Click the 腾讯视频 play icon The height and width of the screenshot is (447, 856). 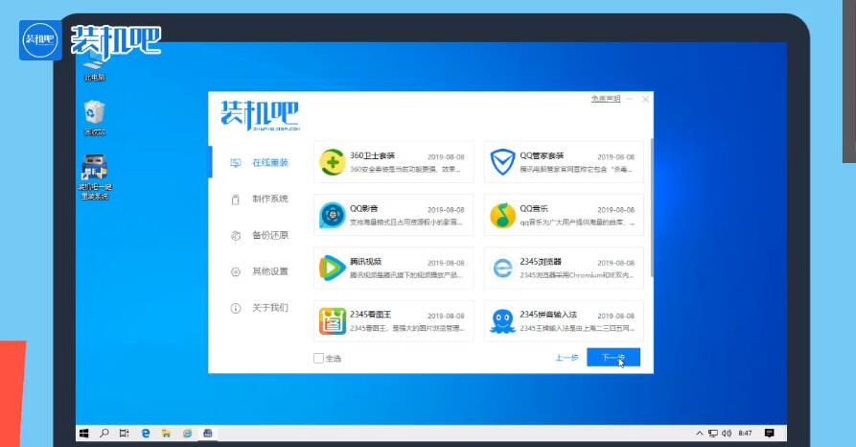click(333, 269)
